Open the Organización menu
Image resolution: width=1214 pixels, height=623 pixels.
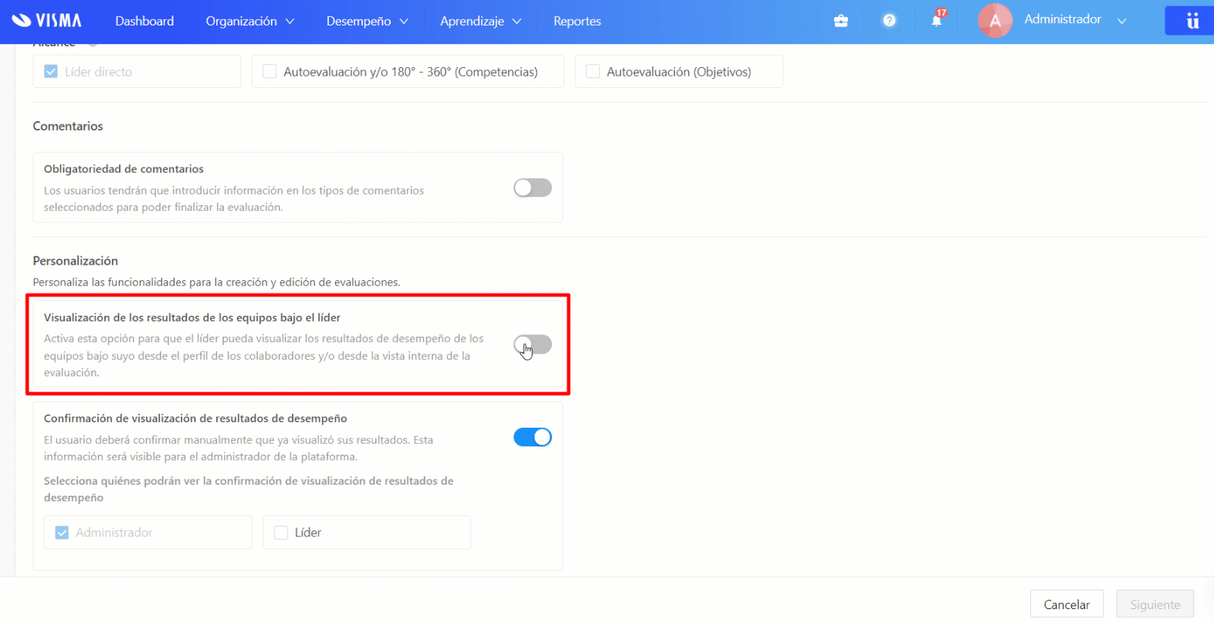coord(249,21)
